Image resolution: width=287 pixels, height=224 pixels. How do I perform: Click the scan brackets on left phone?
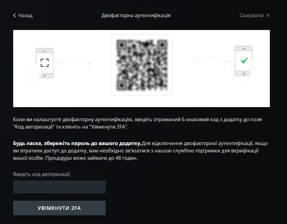(x=44, y=63)
